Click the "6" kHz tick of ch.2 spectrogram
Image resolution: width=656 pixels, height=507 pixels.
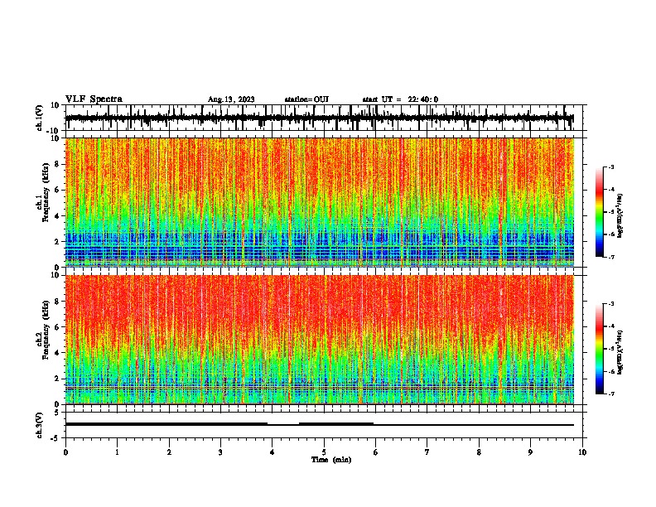click(57, 327)
